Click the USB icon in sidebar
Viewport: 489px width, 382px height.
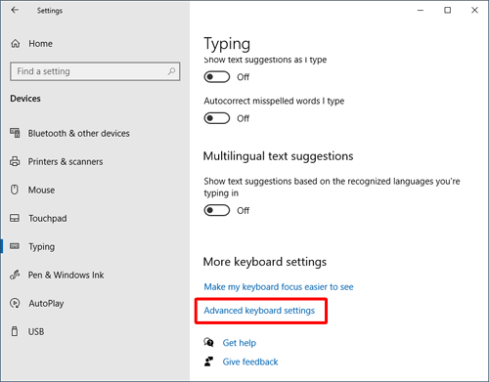[15, 331]
